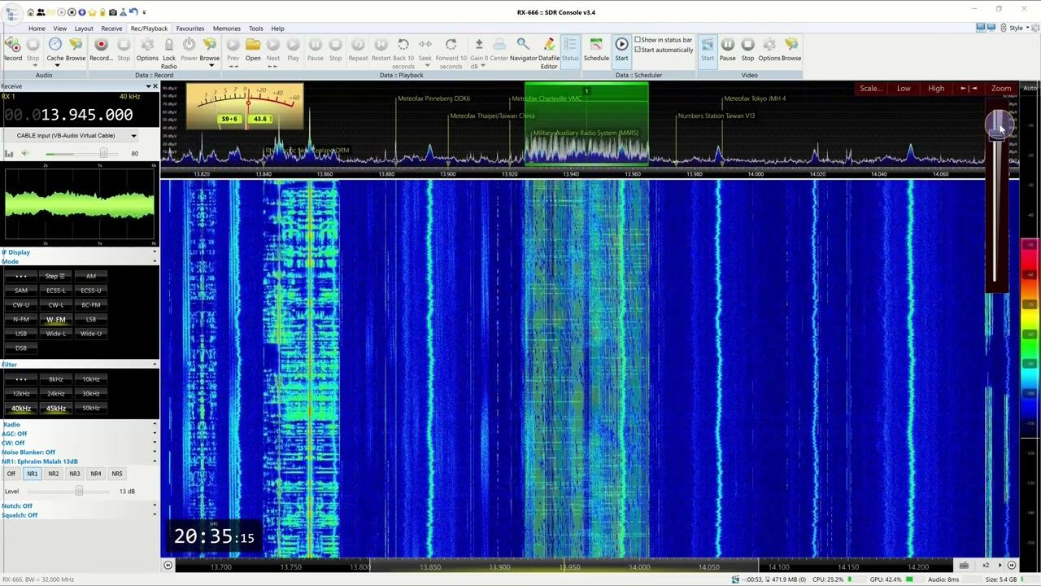Switch mode to LSB
1041x586 pixels.
(x=91, y=319)
